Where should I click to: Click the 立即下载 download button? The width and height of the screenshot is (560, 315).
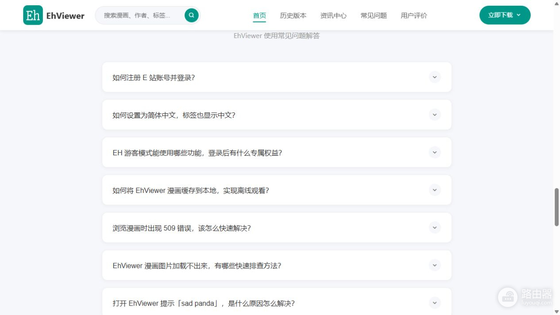[x=505, y=15]
